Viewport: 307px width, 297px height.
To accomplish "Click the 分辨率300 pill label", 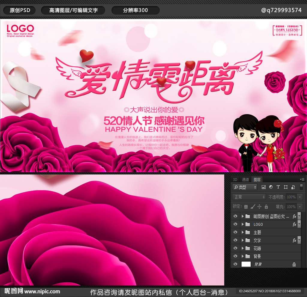I will click(136, 10).
